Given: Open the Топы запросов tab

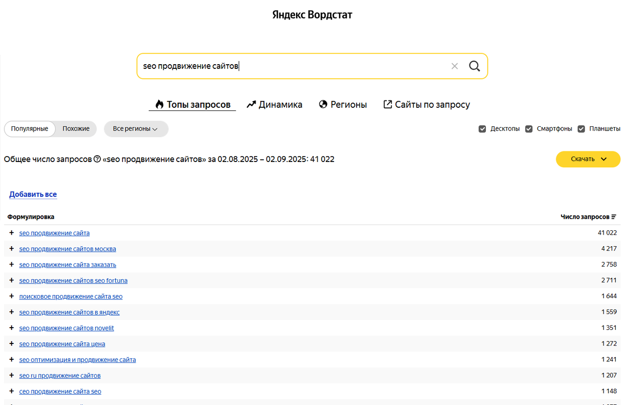Looking at the screenshot, I should coord(192,105).
